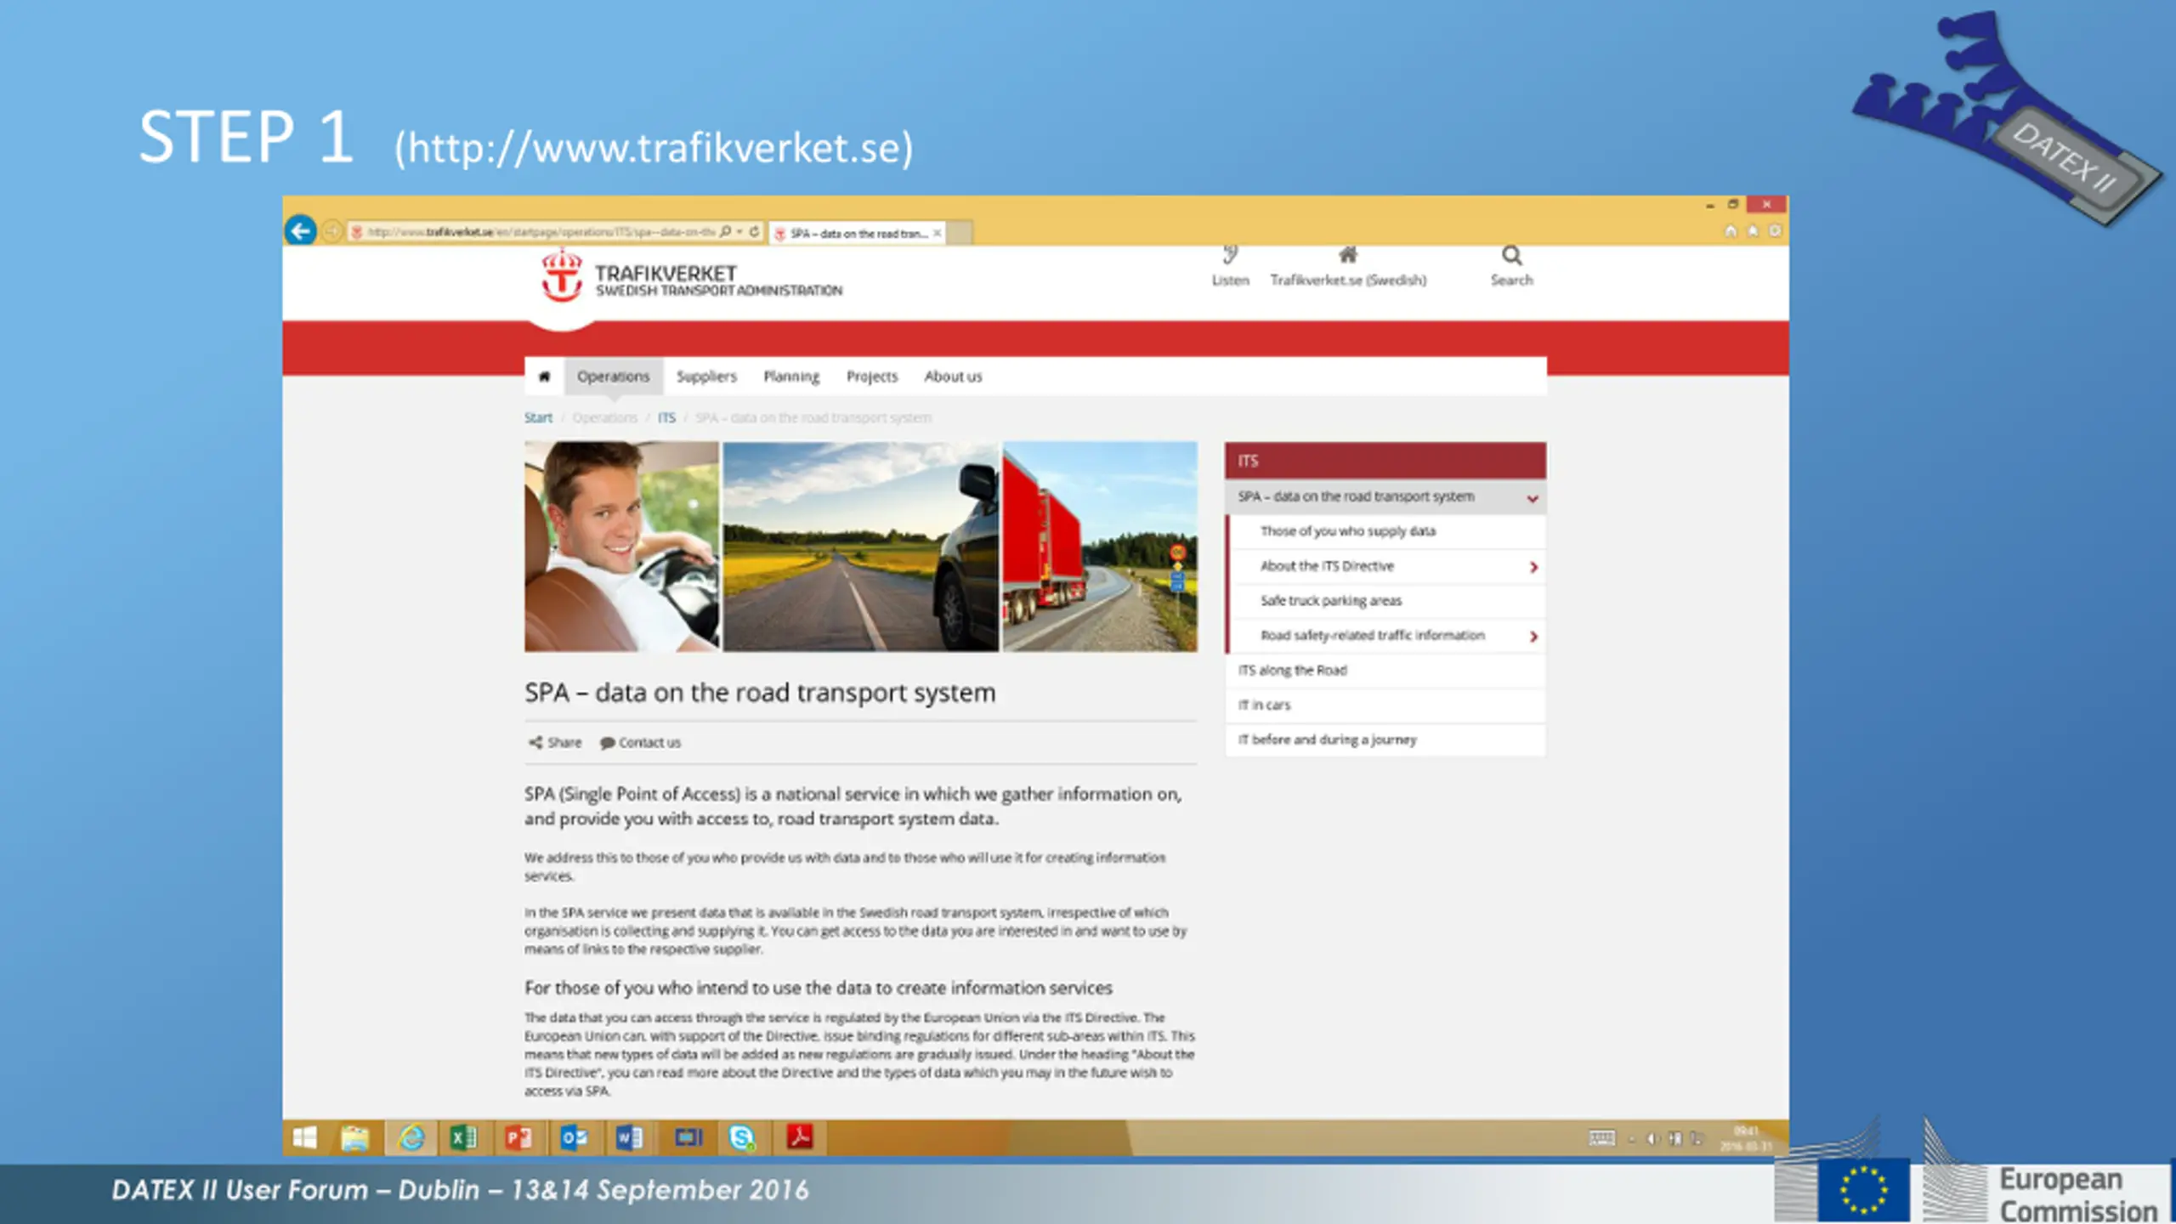Open Outlook from the taskbar

574,1137
